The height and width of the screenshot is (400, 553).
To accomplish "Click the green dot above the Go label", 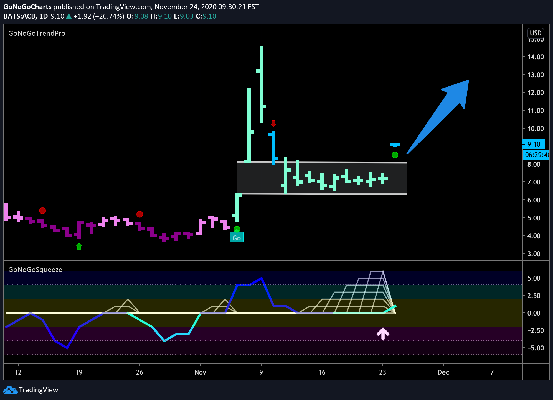I will pos(237,229).
